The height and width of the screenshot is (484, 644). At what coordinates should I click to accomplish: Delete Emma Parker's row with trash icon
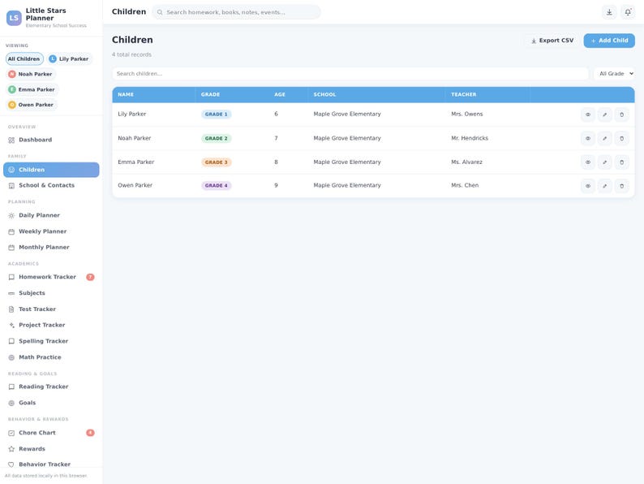pyautogui.click(x=621, y=162)
